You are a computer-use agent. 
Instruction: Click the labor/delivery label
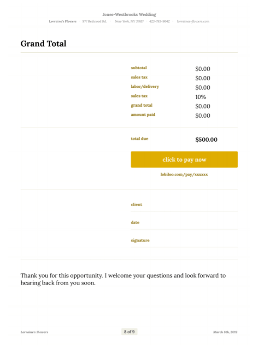[145, 87]
